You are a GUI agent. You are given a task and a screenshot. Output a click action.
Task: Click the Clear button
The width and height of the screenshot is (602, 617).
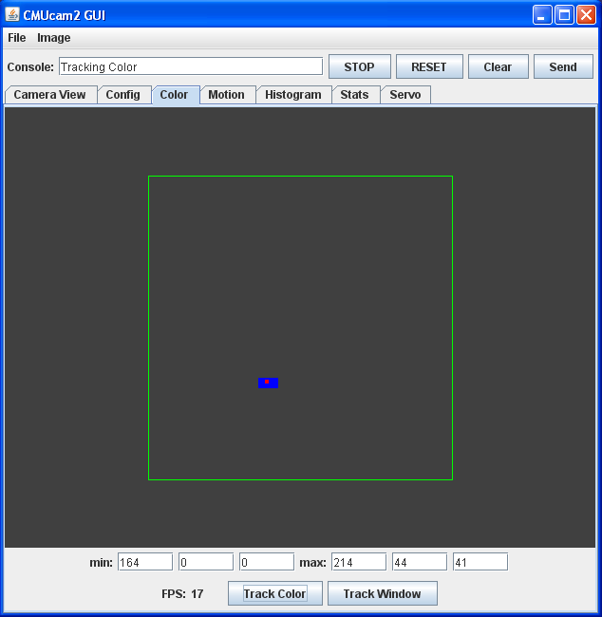pyautogui.click(x=498, y=66)
